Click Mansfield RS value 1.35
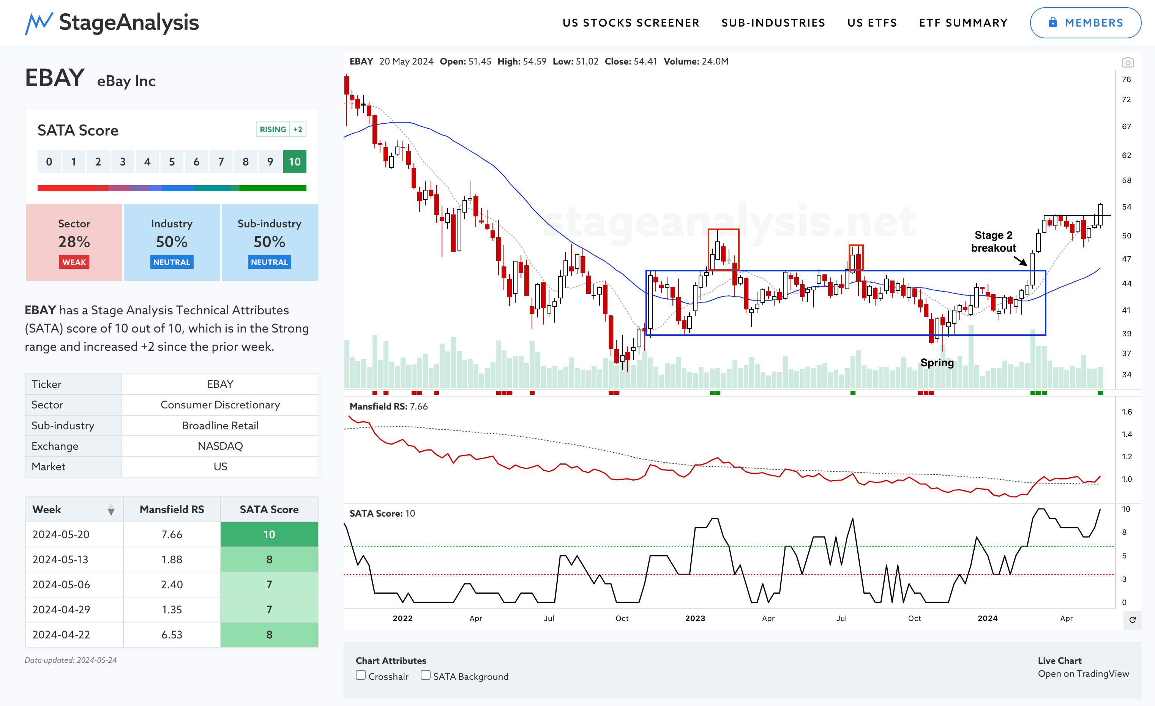The image size is (1155, 706). point(172,610)
